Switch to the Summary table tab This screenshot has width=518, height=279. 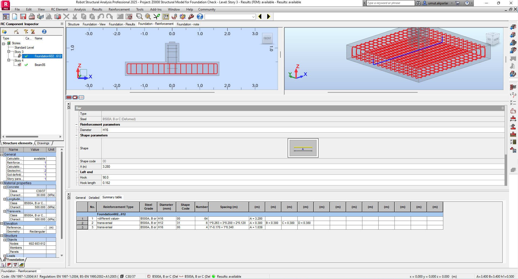(x=112, y=197)
